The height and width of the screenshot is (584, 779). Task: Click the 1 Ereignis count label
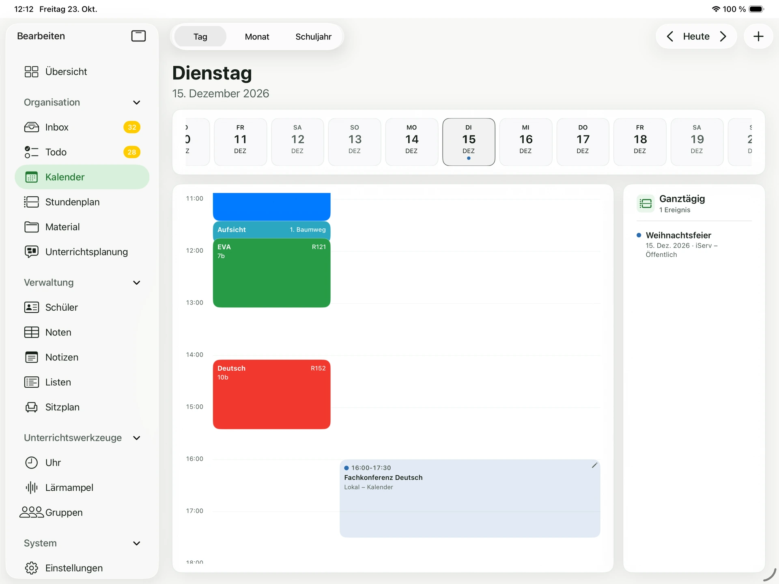pyautogui.click(x=674, y=210)
